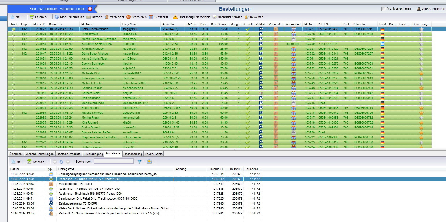446x222 pixels.
Task: Remove the 102 Rheinbach filter with red X
Action: pos(90,9)
